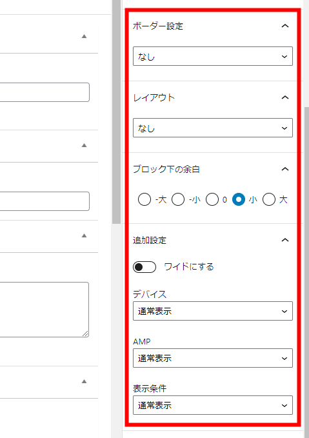Click the first text input in left panel
Screen dimensions: 309x438
click(45, 92)
